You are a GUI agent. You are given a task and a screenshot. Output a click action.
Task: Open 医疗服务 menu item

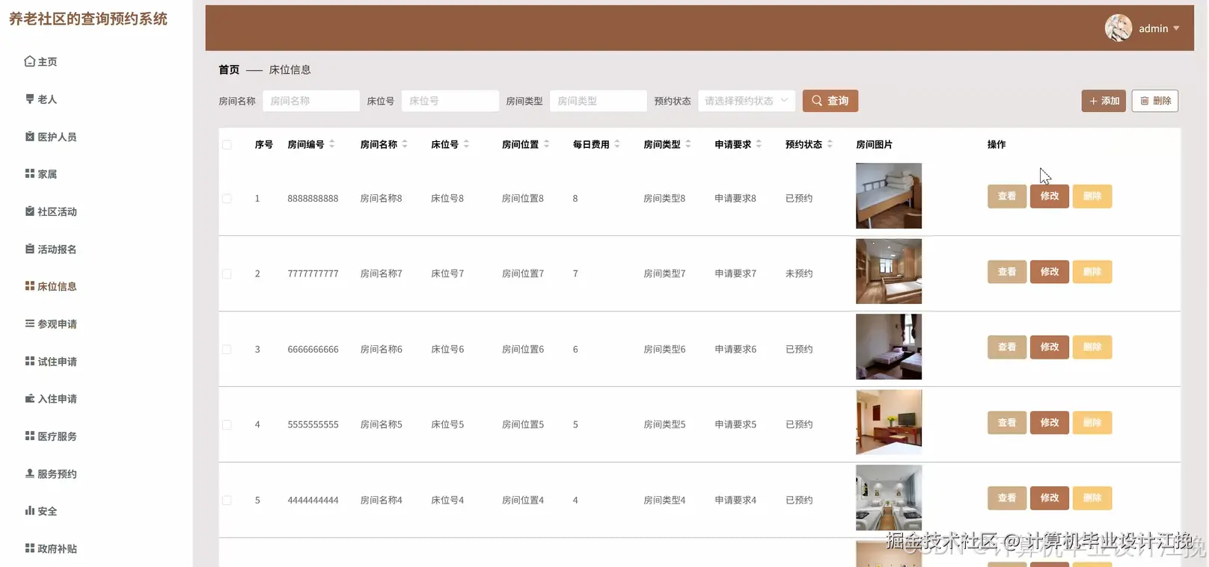tap(58, 436)
